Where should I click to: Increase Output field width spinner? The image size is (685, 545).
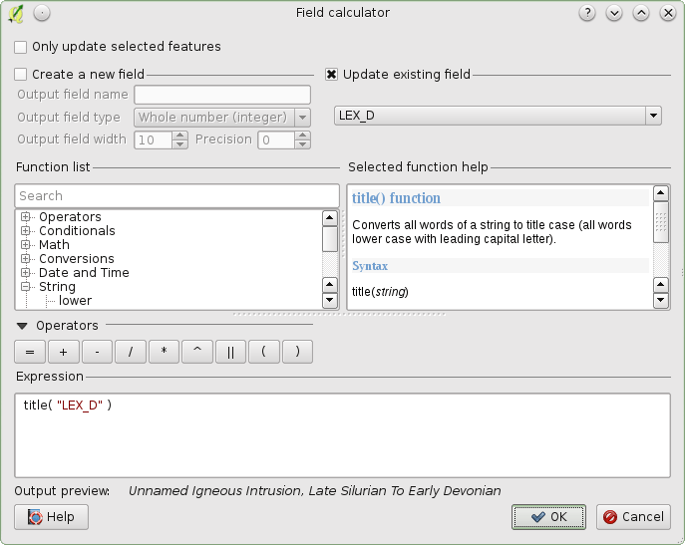click(180, 135)
